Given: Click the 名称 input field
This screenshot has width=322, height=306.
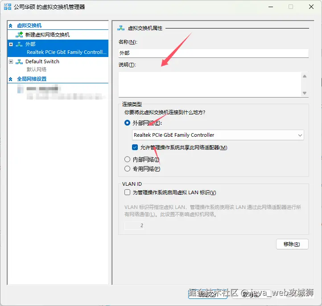Looking at the screenshot, I should click(213, 53).
